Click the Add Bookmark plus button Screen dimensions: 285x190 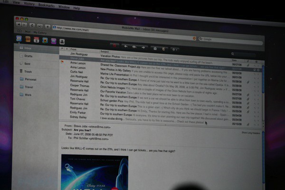point(47,27)
